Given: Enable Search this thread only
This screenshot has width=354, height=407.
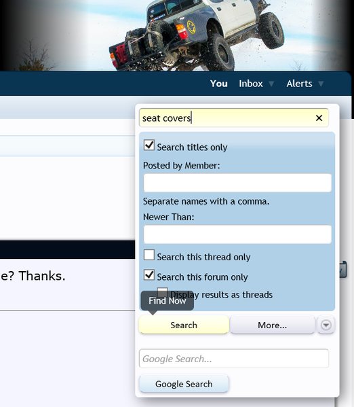Looking at the screenshot, I should [x=149, y=255].
